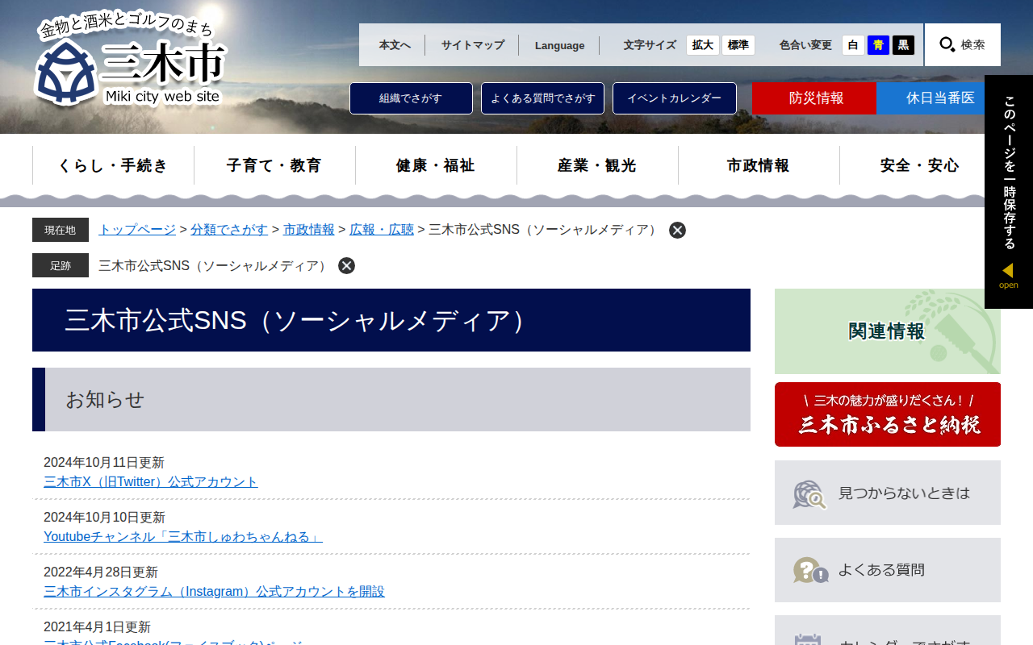Click 三木市ふるさと納税 banner

tap(888, 414)
